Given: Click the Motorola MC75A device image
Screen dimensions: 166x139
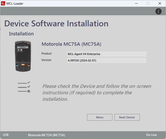Looking at the screenshot, I should 23,56.
